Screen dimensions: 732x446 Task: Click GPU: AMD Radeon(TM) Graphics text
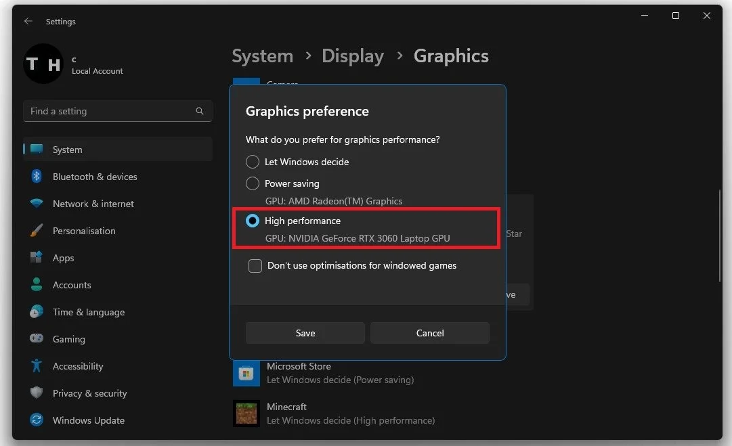pyautogui.click(x=334, y=201)
